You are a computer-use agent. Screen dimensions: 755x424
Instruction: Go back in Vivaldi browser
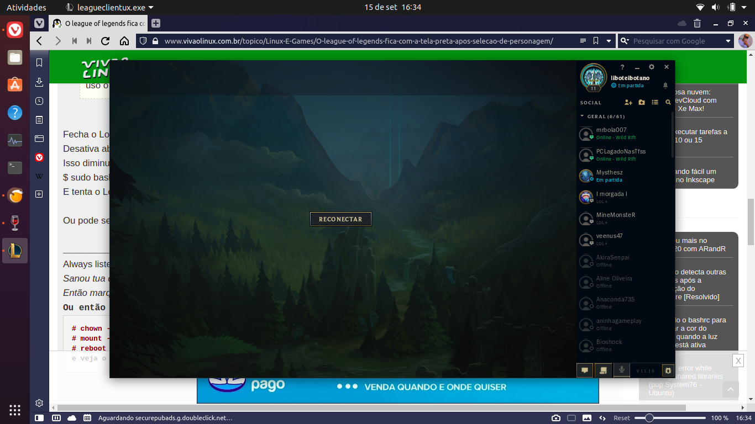(39, 41)
